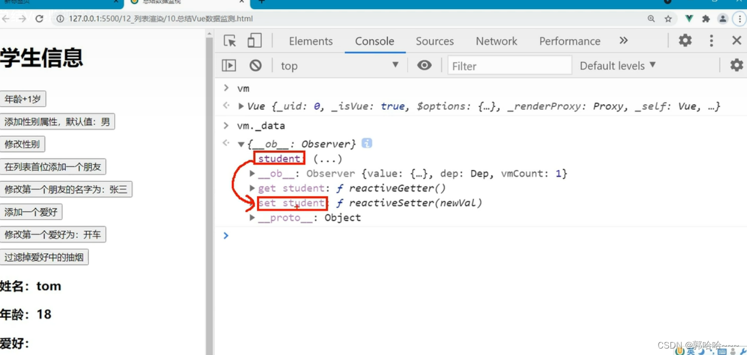The width and height of the screenshot is (747, 355).
Task: Create a live expression with eye icon
Action: click(424, 66)
